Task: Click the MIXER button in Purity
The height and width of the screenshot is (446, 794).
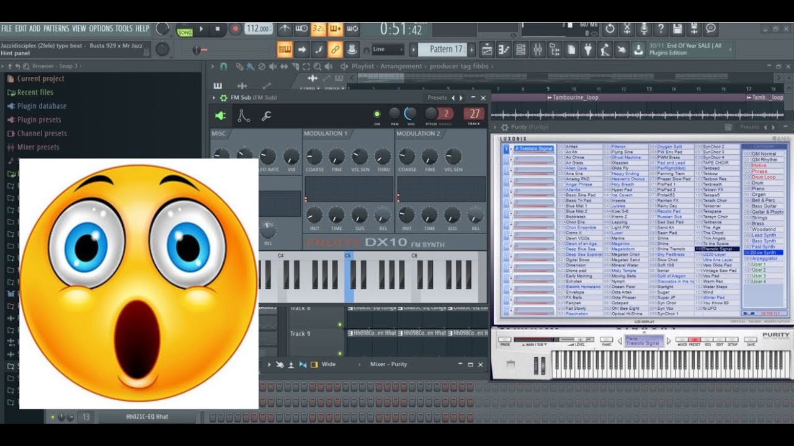Action: click(682, 340)
